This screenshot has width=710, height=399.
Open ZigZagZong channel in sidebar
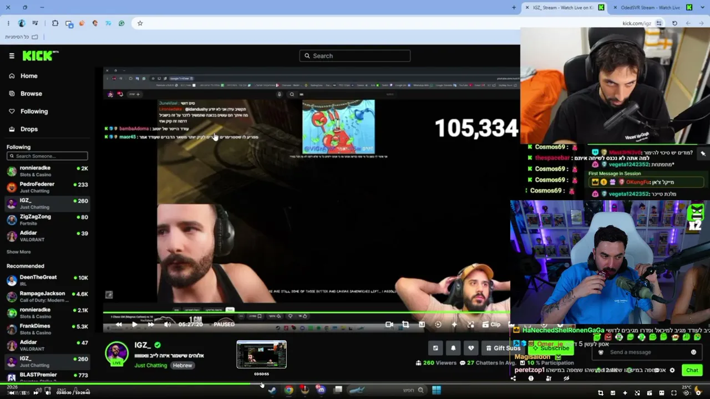click(x=47, y=220)
